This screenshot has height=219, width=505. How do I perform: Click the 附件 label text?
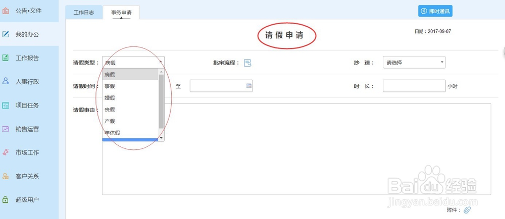pyautogui.click(x=454, y=210)
